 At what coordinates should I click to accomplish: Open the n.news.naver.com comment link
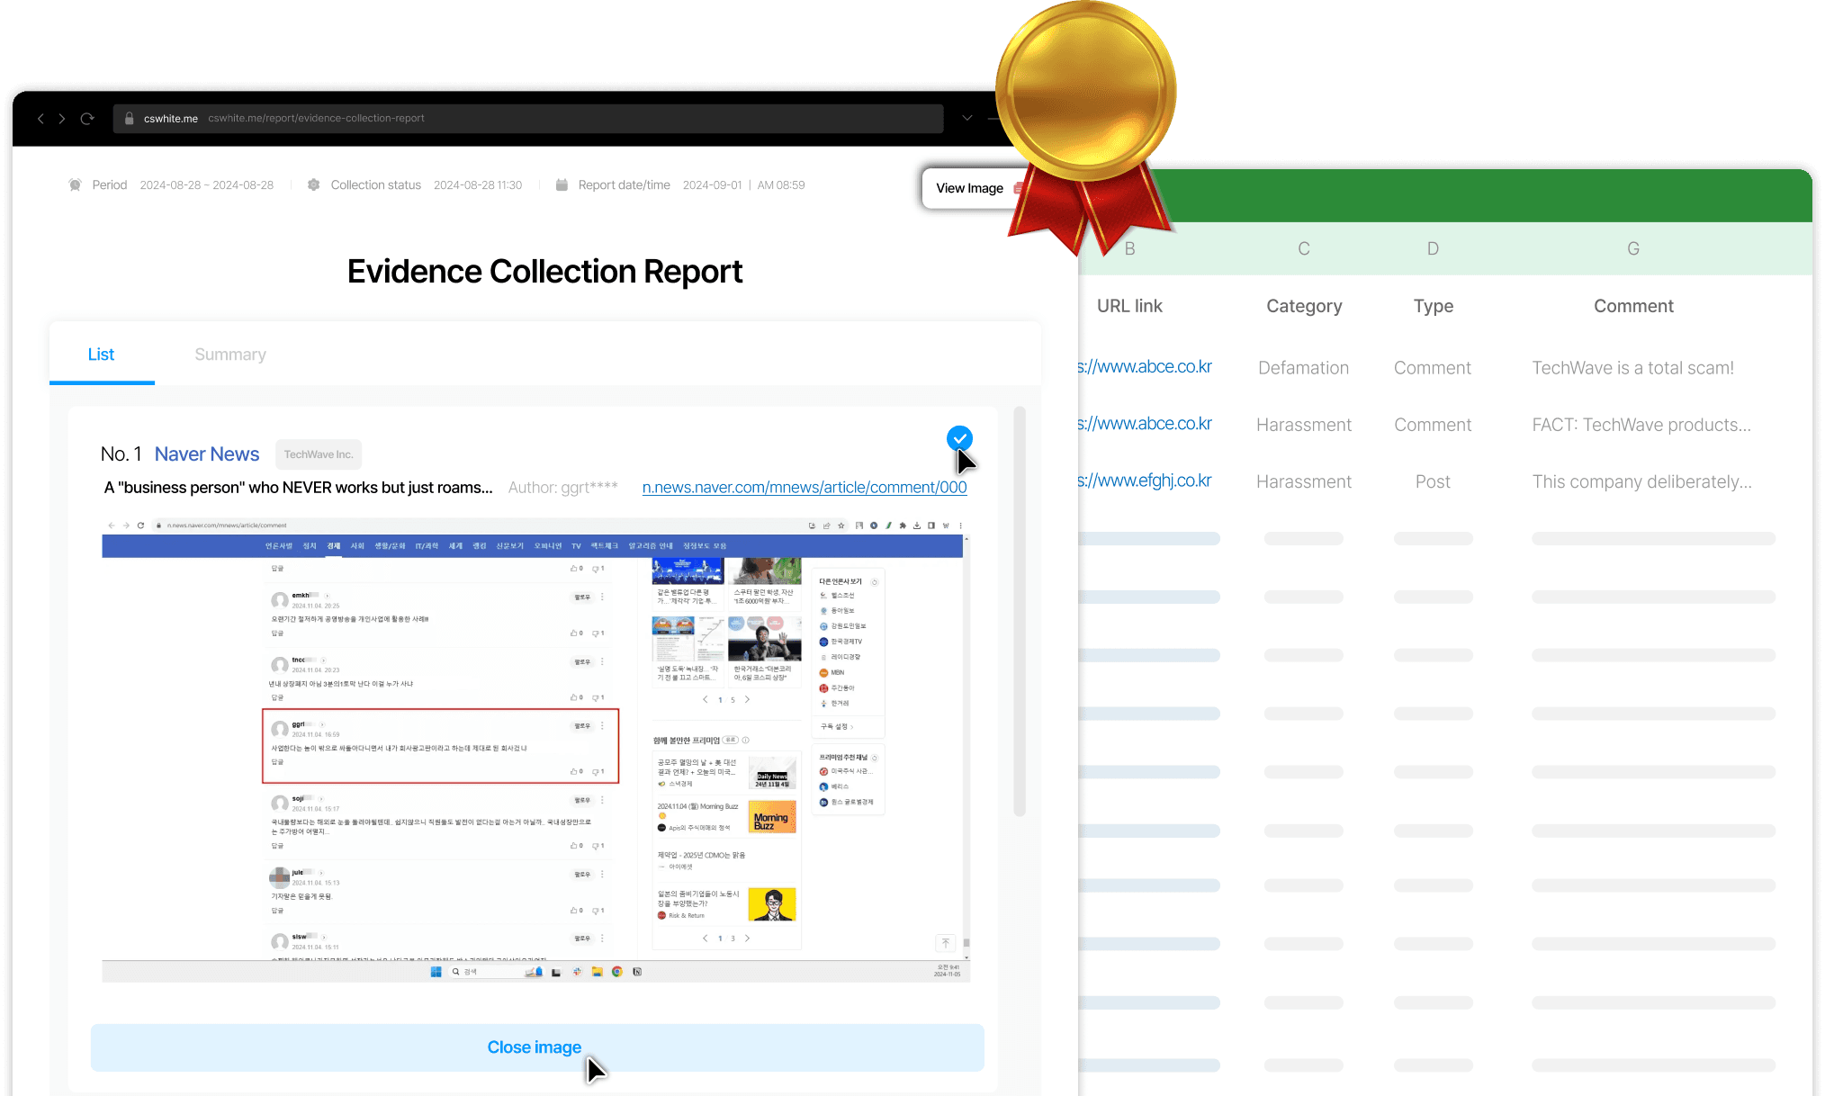tap(805, 488)
